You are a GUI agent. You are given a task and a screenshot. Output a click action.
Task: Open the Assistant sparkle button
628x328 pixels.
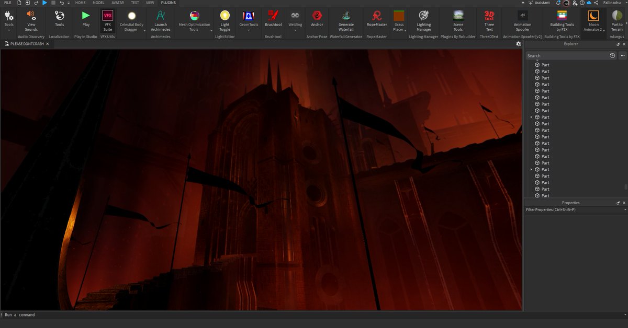[x=539, y=3]
